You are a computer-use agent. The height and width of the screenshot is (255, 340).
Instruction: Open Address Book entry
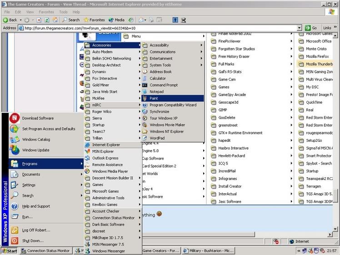tap(173, 71)
